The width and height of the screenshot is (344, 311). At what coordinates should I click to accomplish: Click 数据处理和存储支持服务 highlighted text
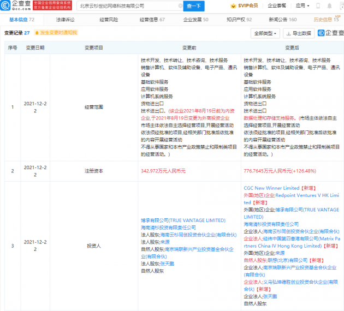tap(270, 118)
